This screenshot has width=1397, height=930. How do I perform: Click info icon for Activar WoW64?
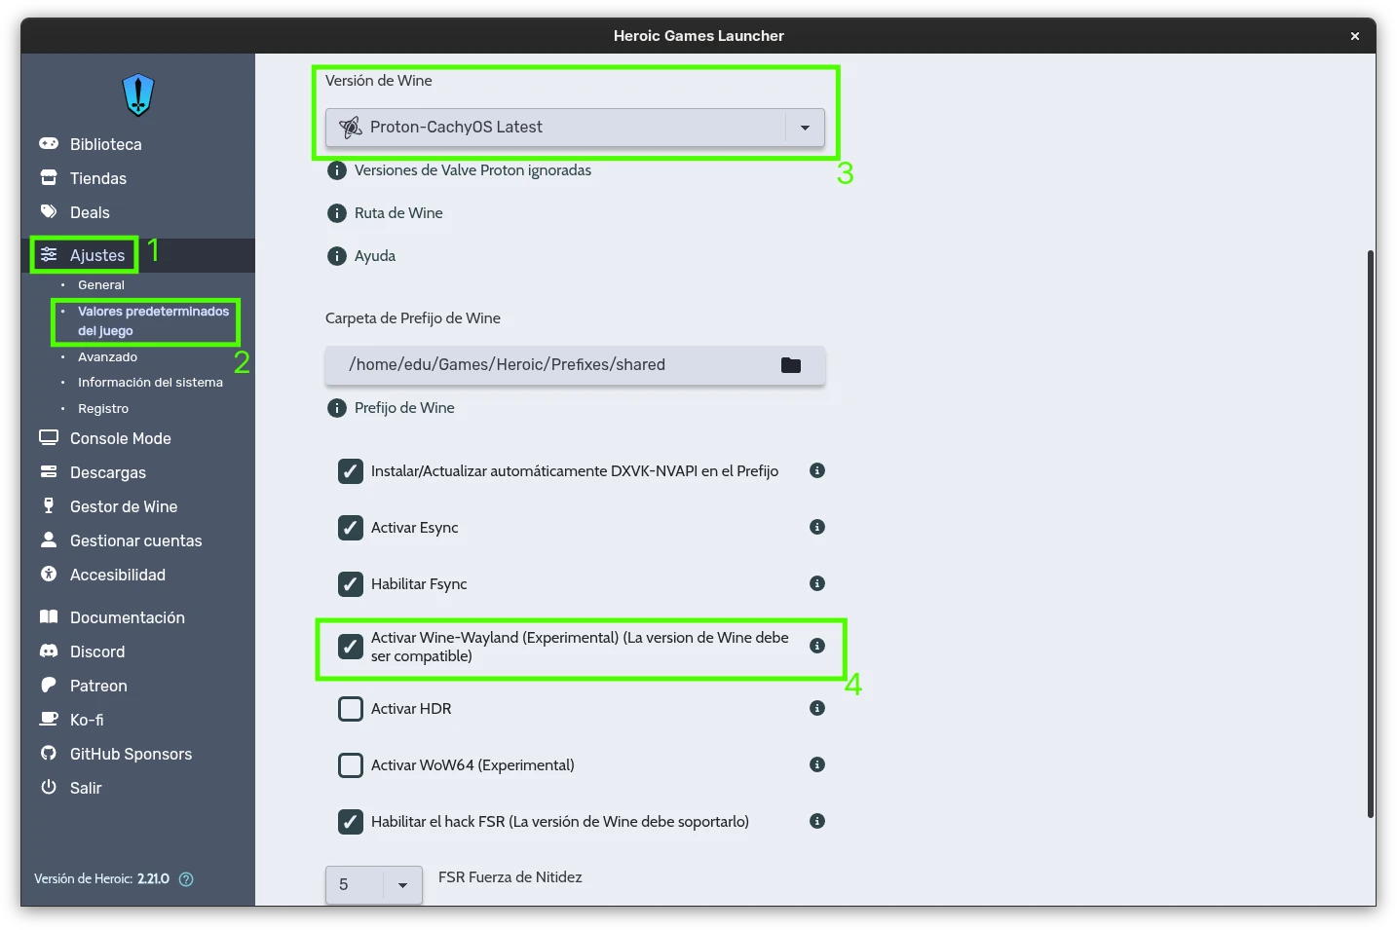click(817, 764)
